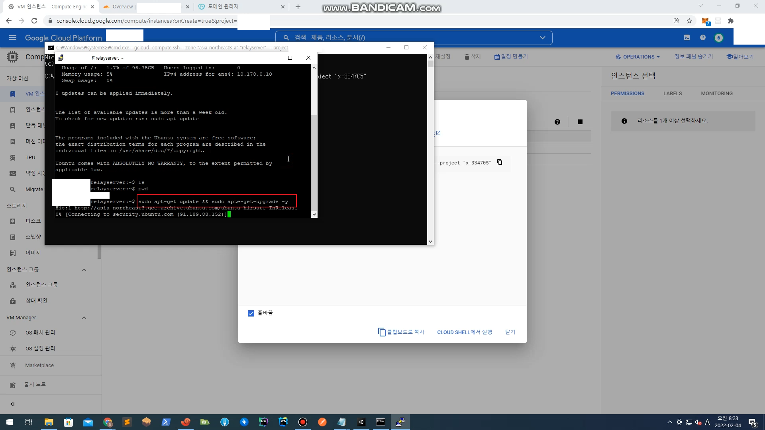The image size is (765, 430).
Task: Switch to the MONITORING tab
Action: 717,94
